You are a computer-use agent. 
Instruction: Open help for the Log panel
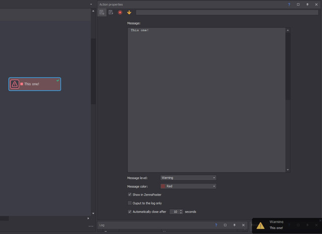coord(216,225)
